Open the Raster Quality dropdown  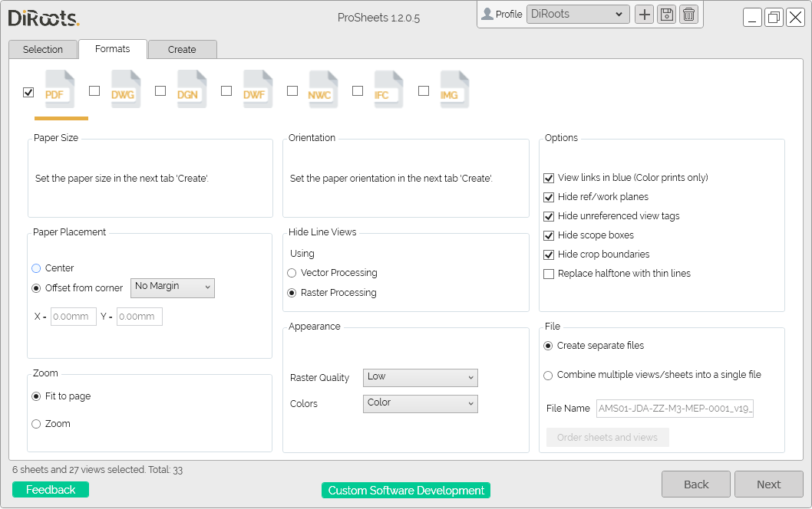click(420, 377)
